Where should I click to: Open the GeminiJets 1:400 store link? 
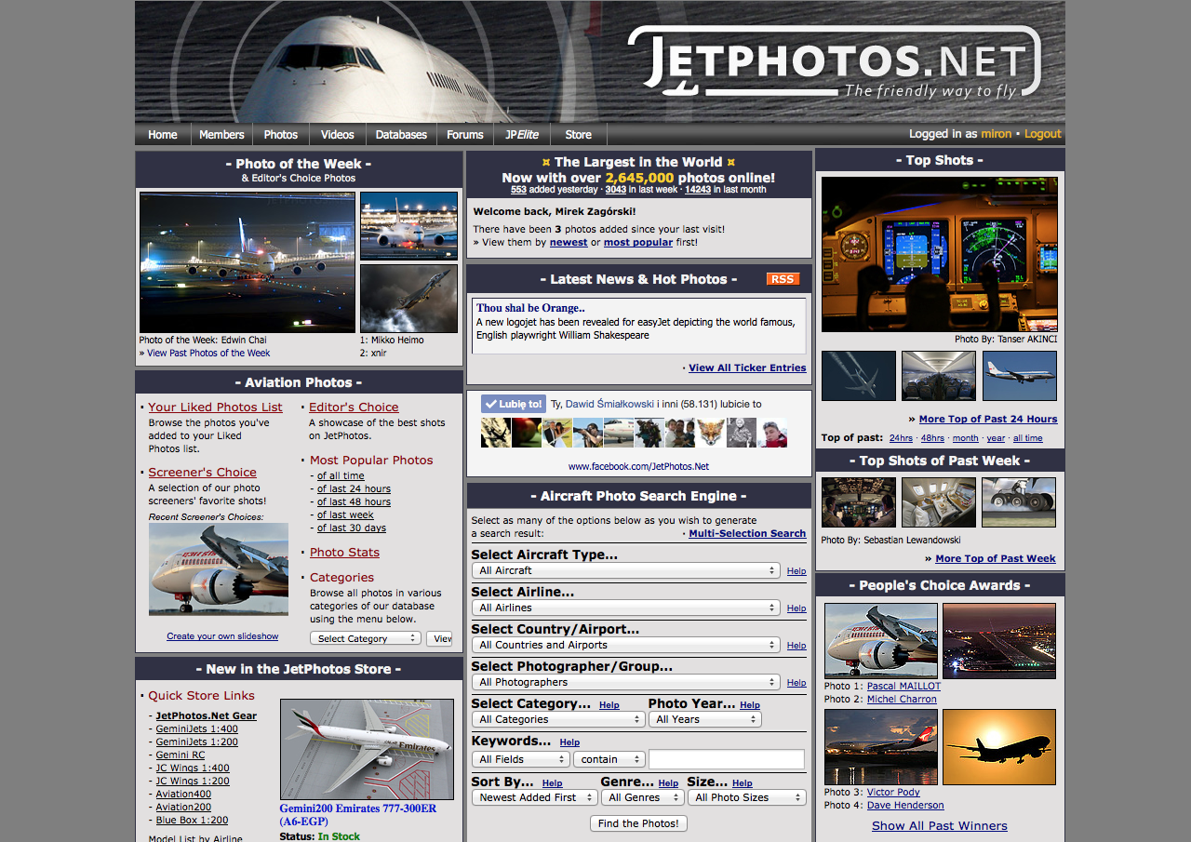click(x=196, y=728)
